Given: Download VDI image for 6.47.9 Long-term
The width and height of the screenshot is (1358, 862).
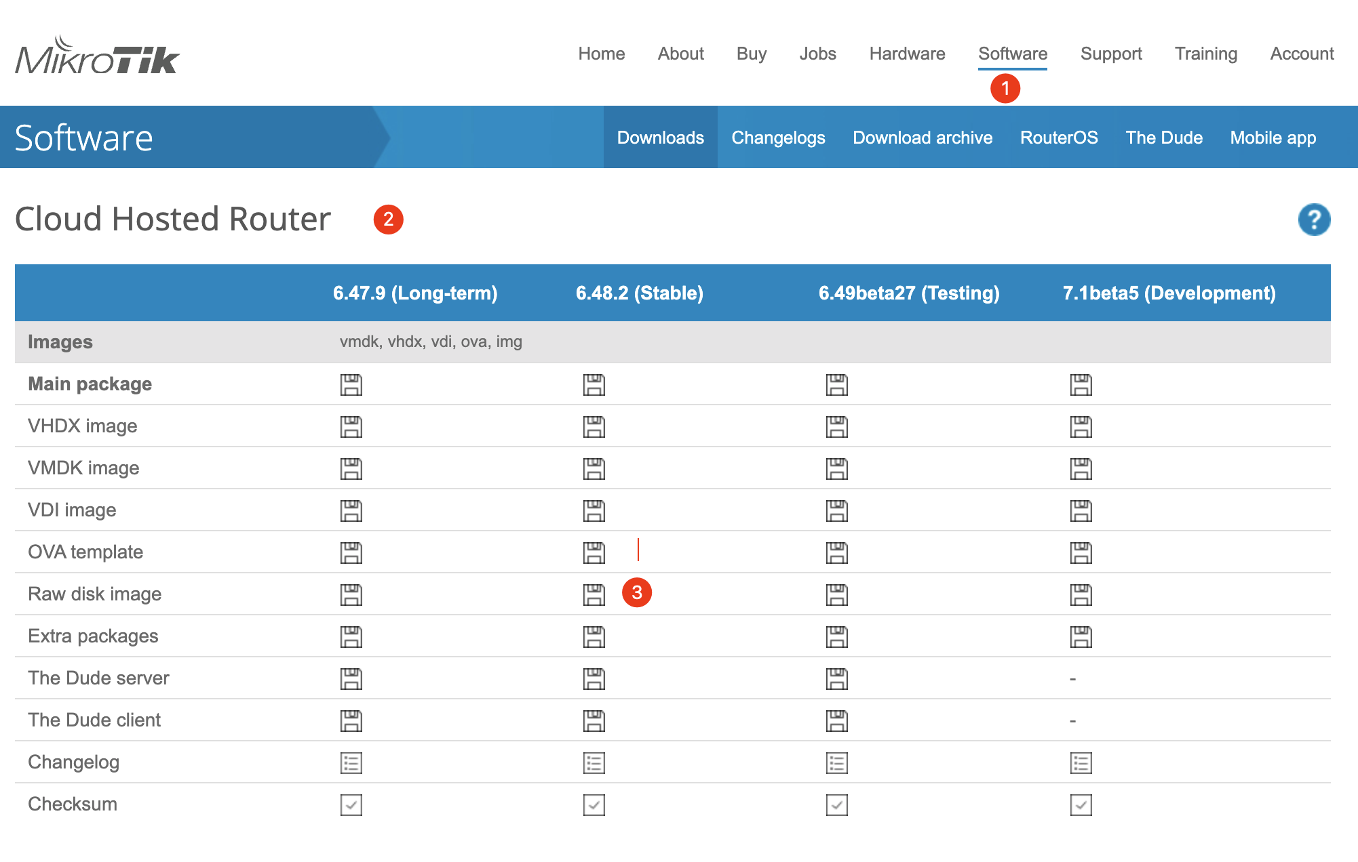Looking at the screenshot, I should [x=351, y=511].
